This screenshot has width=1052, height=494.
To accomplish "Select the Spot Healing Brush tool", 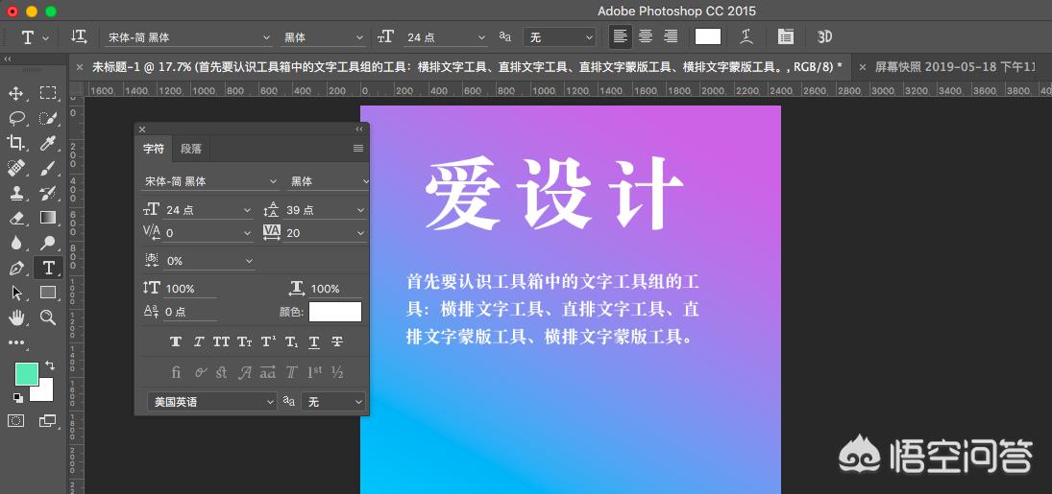I will tap(16, 168).
